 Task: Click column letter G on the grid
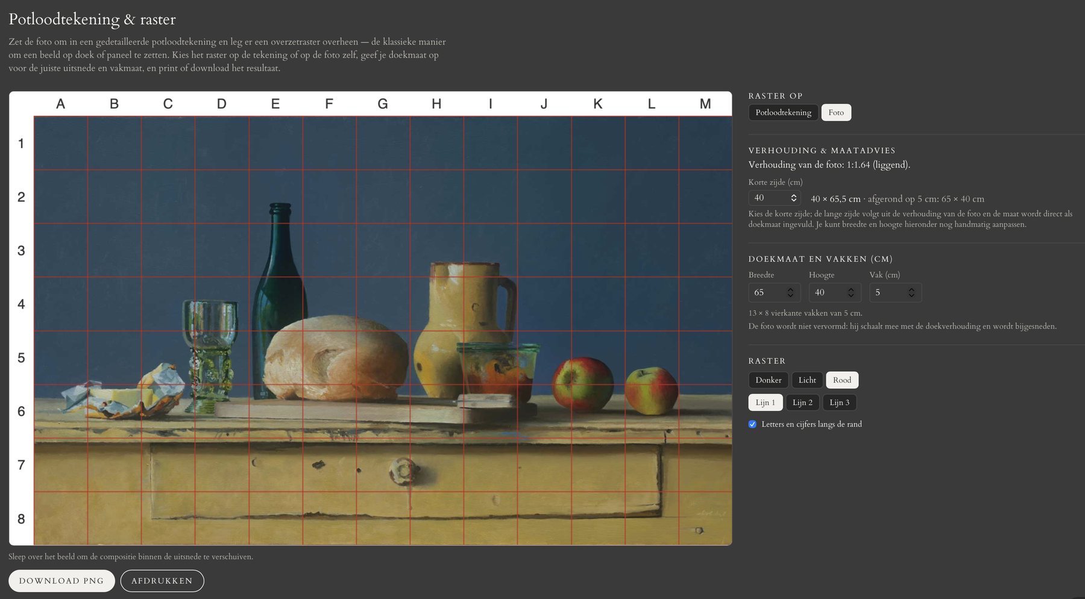click(x=383, y=104)
